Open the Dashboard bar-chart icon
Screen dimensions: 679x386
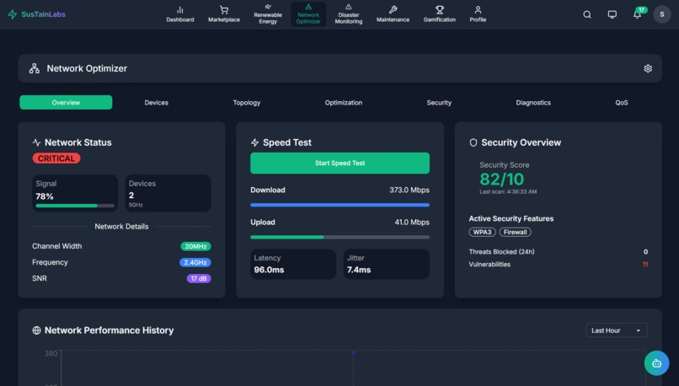coord(180,10)
